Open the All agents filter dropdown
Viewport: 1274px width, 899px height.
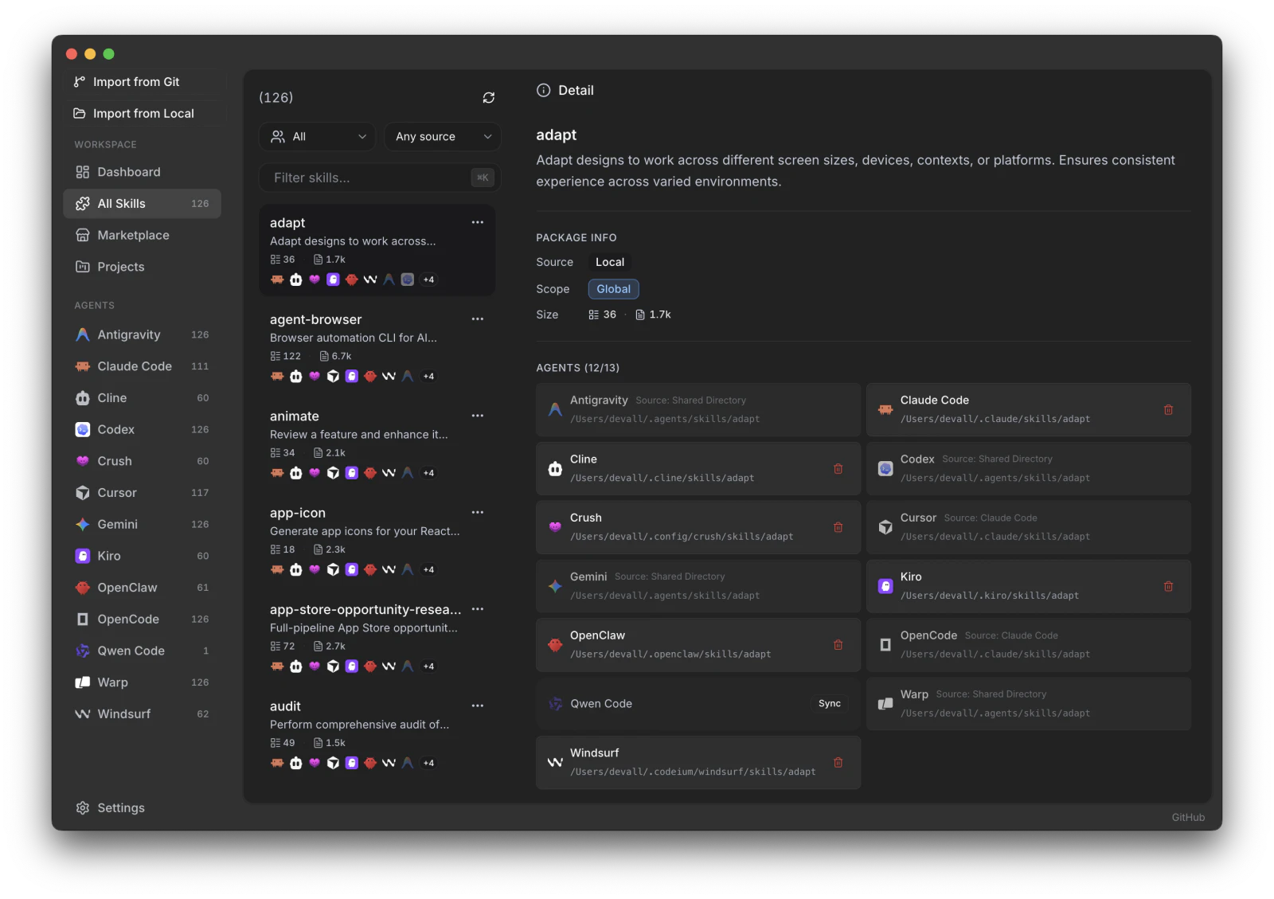click(318, 136)
